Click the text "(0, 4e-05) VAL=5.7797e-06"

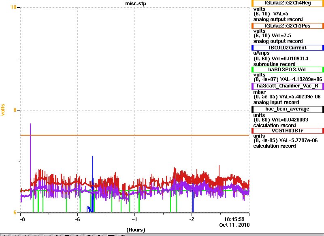286,140
